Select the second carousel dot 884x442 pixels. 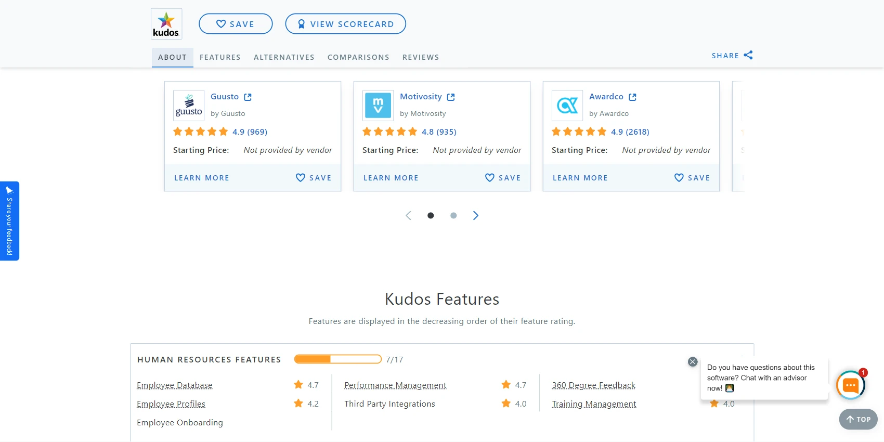[453, 215]
